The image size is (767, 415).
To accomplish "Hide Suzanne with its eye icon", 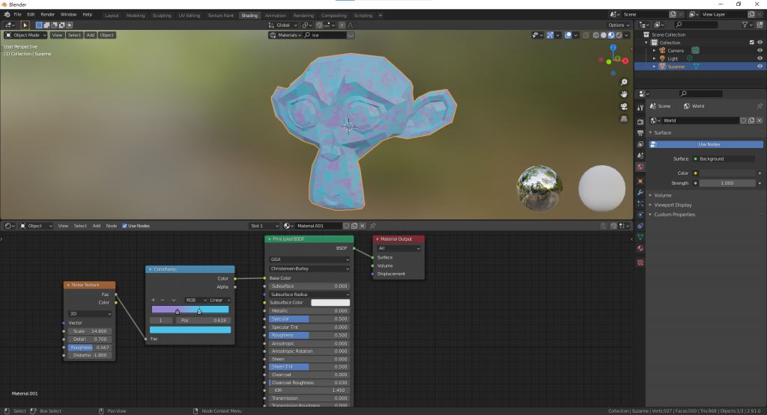I will [x=760, y=67].
